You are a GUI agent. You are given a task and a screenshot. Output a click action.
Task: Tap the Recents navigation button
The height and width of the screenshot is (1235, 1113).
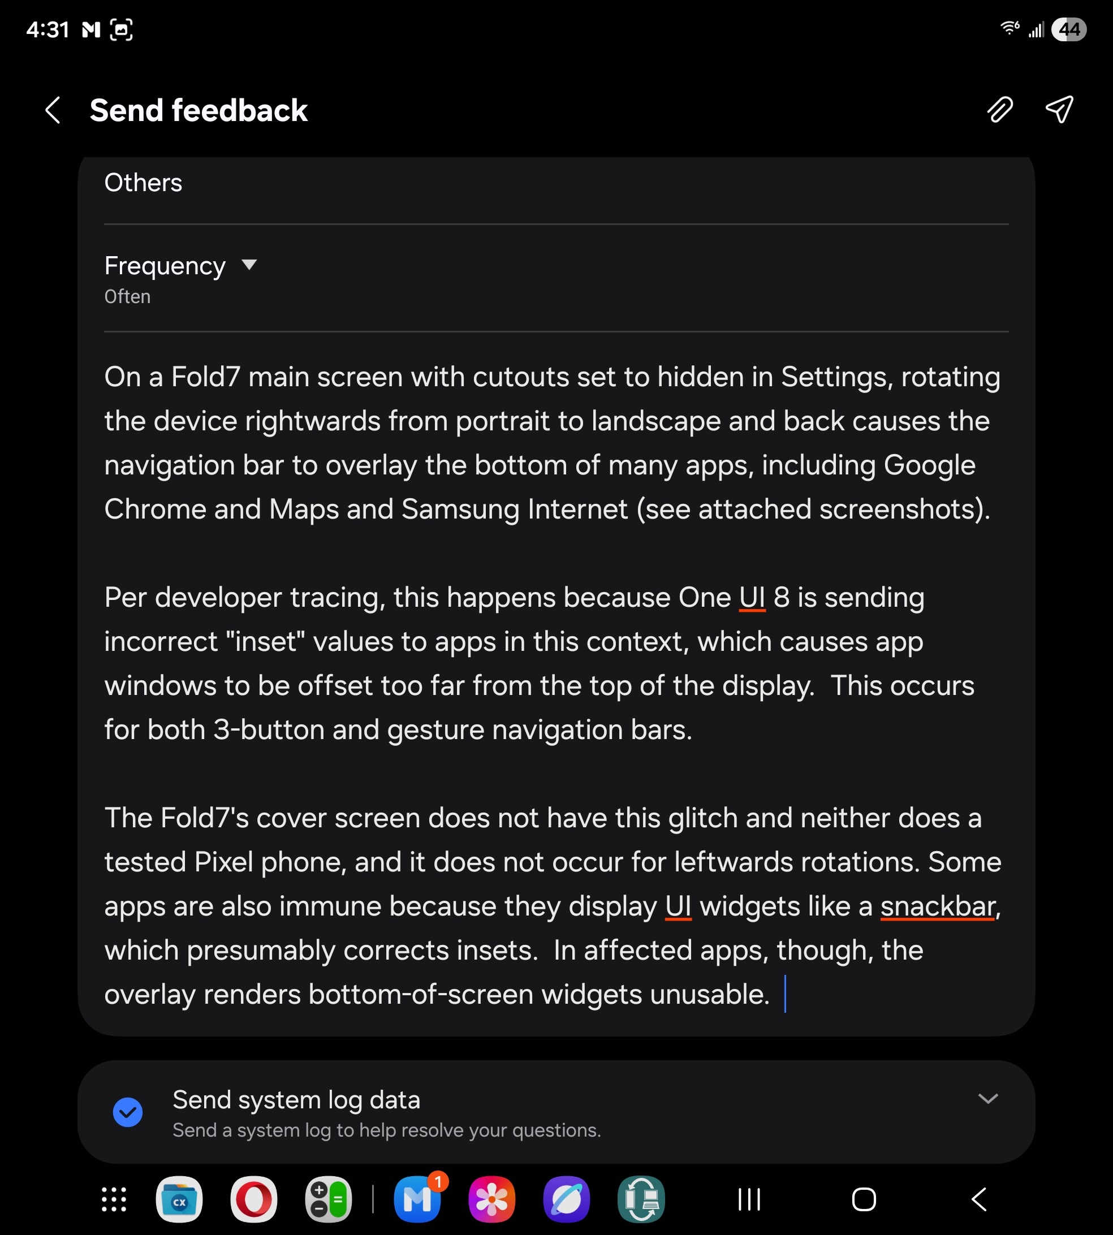749,1199
